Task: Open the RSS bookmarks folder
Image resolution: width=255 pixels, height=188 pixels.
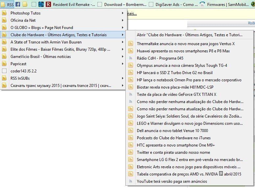Action: [7, 4]
